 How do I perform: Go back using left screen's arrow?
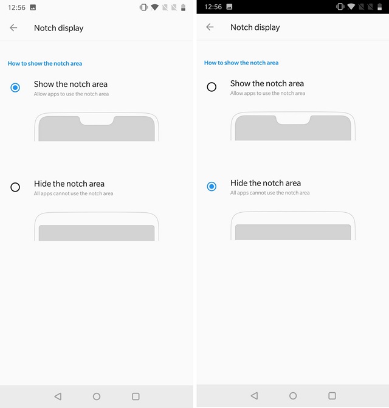[13, 27]
